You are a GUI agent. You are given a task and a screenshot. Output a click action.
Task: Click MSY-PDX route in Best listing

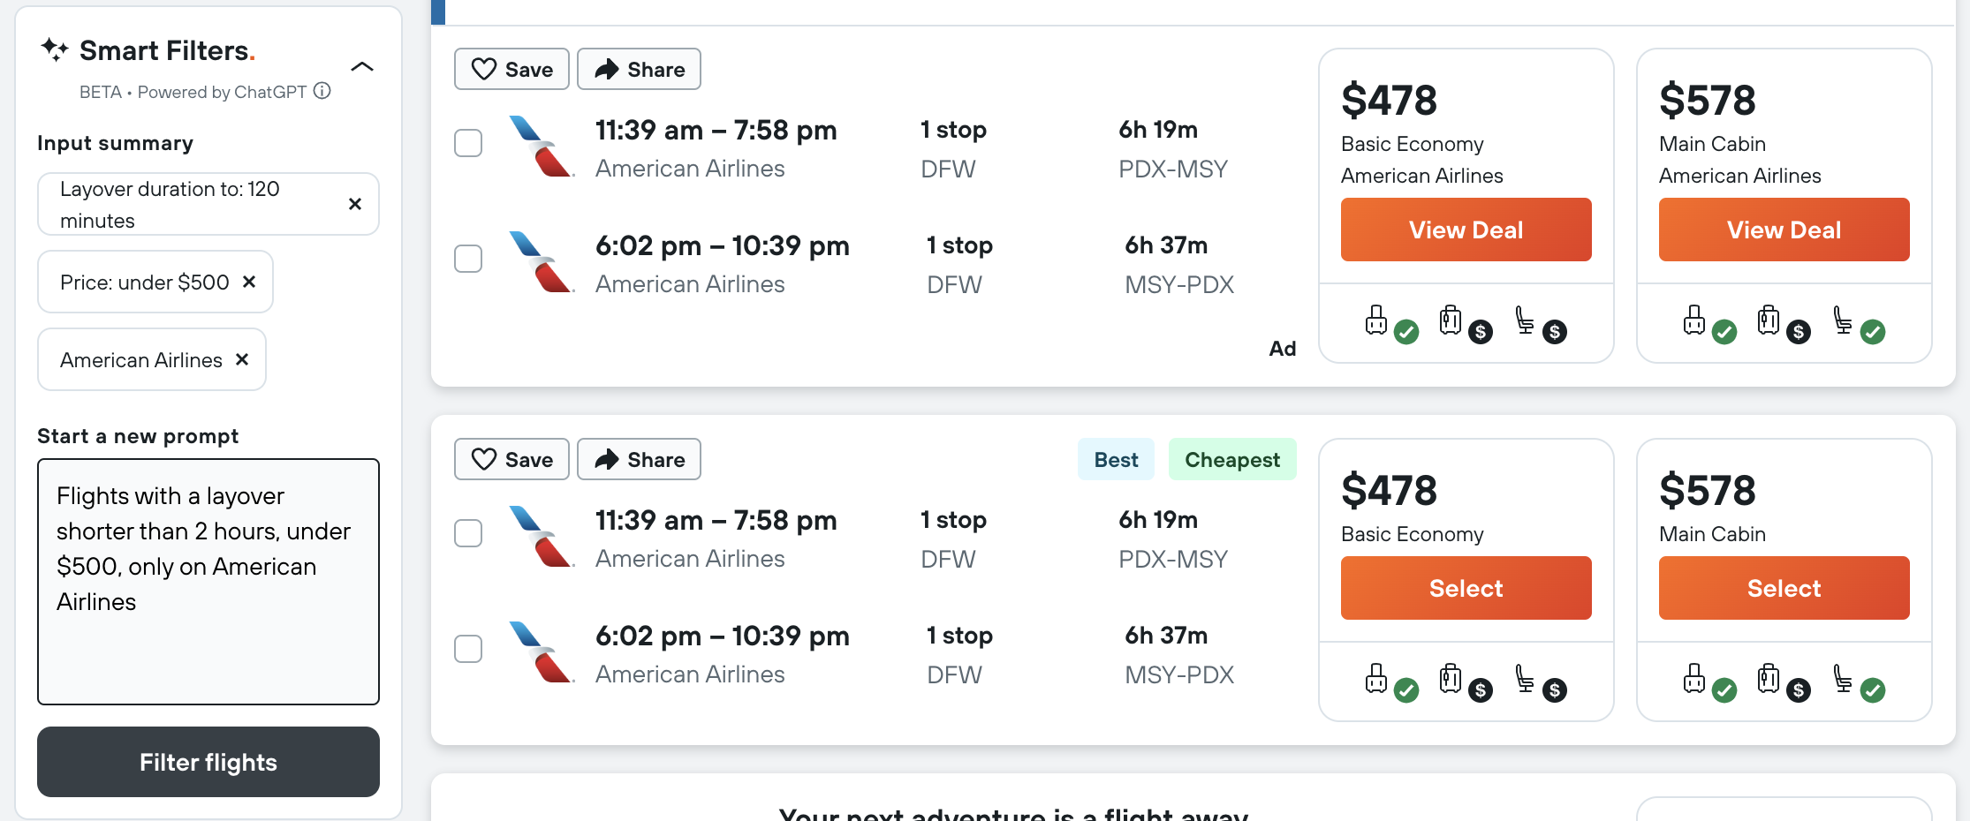(x=1179, y=674)
